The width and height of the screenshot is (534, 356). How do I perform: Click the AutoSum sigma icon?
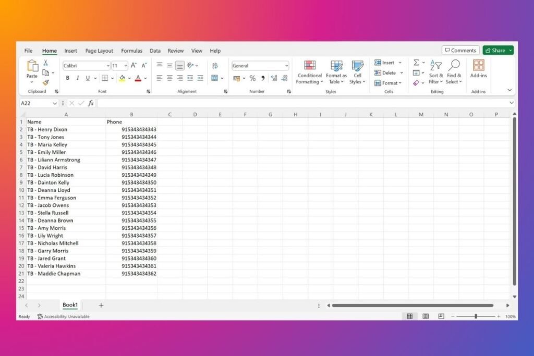click(x=416, y=63)
